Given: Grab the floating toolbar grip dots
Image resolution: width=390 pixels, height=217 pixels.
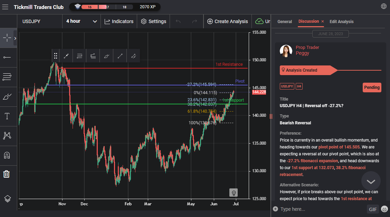Looking at the screenshot, I should pyautogui.click(x=56, y=56).
